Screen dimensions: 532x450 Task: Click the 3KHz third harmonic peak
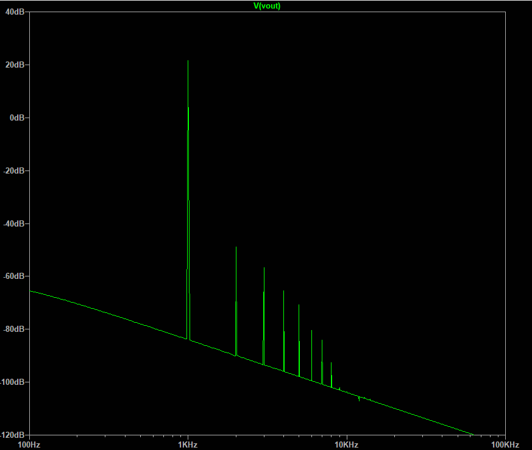coord(264,269)
